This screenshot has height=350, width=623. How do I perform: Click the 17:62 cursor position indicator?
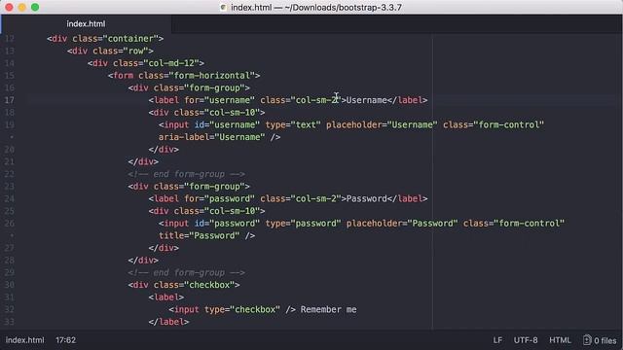(x=65, y=340)
